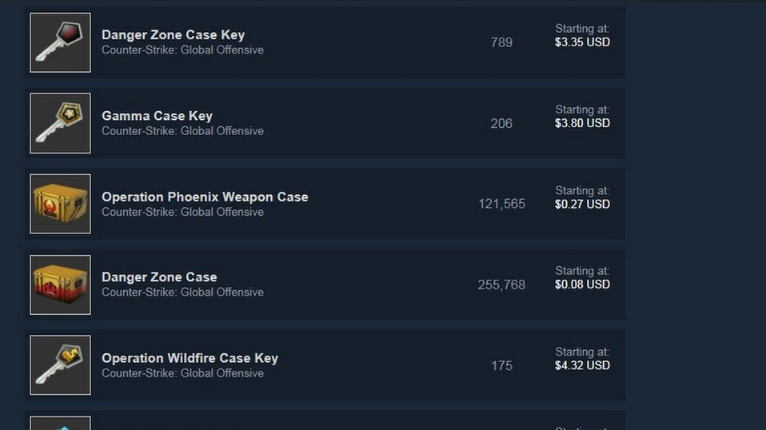Click game subtitle under Gamma Case Key

click(x=182, y=131)
